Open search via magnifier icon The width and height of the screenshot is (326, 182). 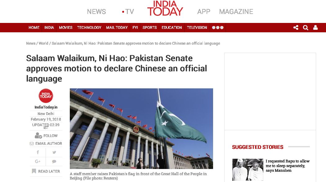pyautogui.click(x=306, y=28)
